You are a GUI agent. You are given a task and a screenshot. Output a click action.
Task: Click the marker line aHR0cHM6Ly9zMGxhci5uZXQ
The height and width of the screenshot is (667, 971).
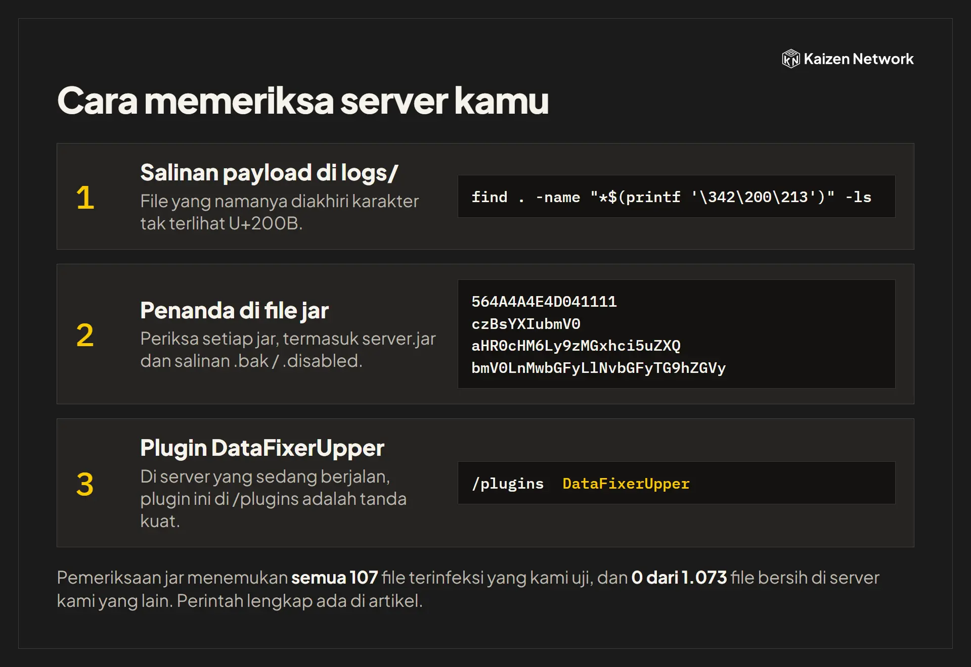pos(576,346)
